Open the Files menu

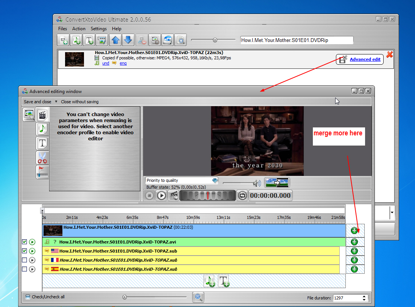(x=62, y=29)
